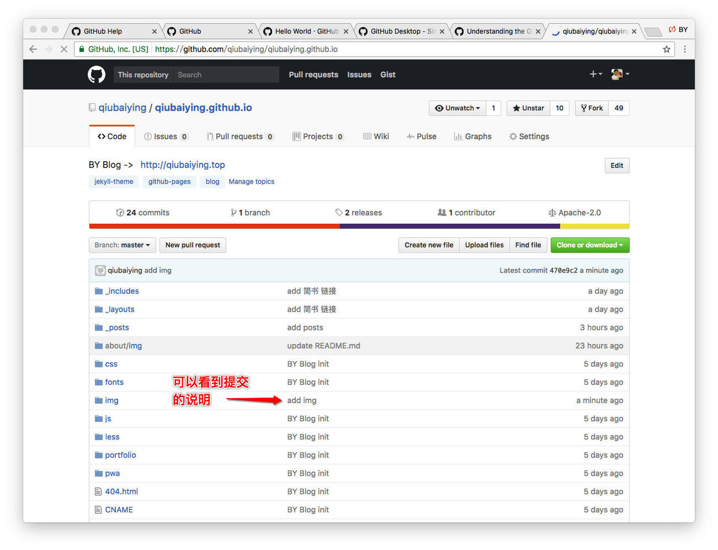Open the _includes folder
718x550 pixels.
[x=122, y=291]
